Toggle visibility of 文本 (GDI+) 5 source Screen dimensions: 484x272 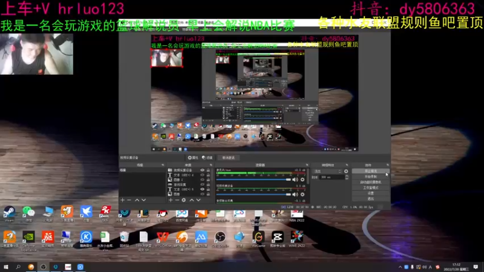[x=202, y=189]
